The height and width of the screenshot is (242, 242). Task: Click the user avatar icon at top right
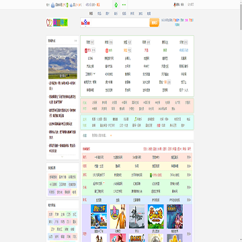coord(175,5)
